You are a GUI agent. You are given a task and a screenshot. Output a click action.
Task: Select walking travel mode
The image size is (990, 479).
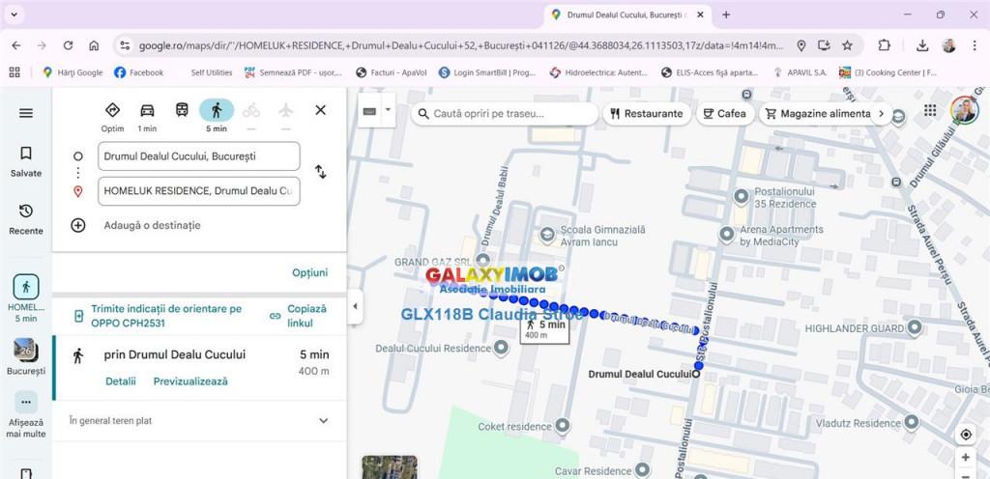pyautogui.click(x=217, y=111)
